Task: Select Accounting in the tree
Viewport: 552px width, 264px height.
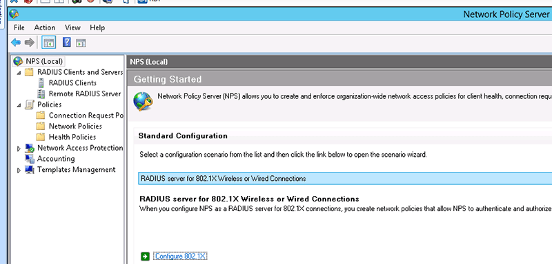Action: pos(56,159)
